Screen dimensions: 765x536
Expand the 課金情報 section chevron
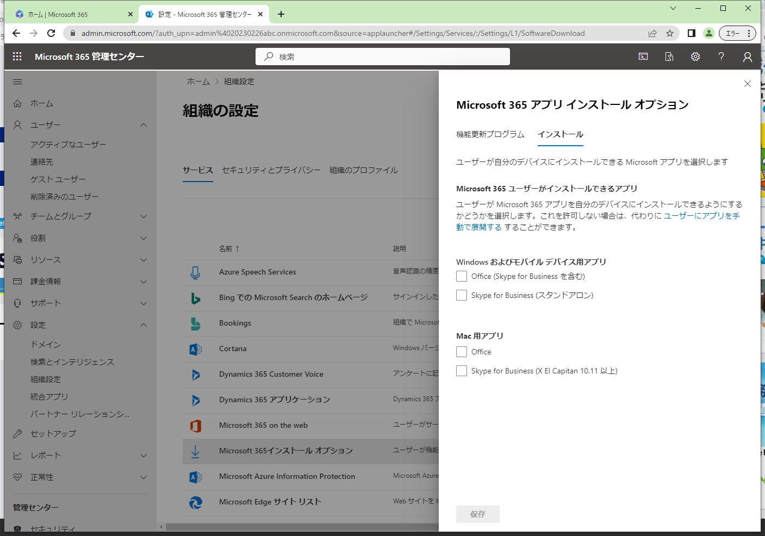(144, 282)
